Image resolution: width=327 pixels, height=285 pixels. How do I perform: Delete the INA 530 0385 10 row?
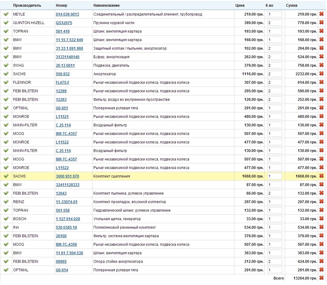pos(321,227)
